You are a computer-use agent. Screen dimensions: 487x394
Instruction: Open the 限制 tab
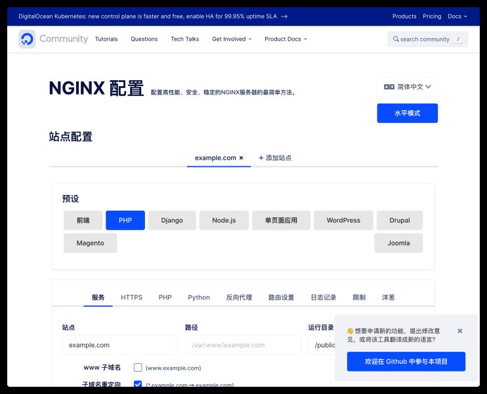click(x=359, y=297)
